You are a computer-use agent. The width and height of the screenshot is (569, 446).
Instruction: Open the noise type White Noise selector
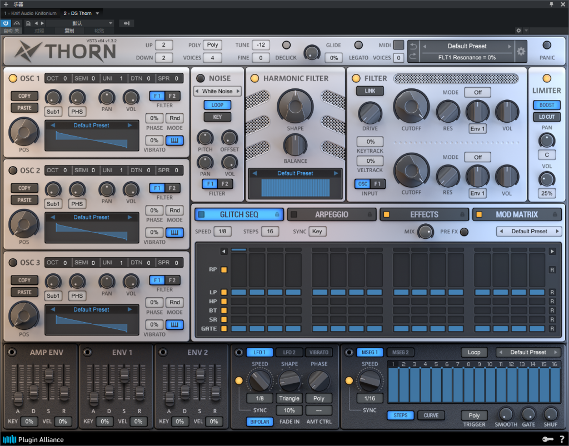pyautogui.click(x=217, y=91)
